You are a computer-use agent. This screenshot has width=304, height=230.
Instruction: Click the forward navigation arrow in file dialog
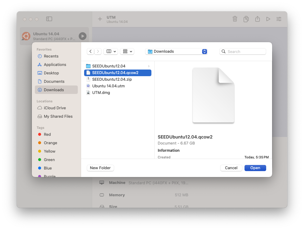pos(98,51)
